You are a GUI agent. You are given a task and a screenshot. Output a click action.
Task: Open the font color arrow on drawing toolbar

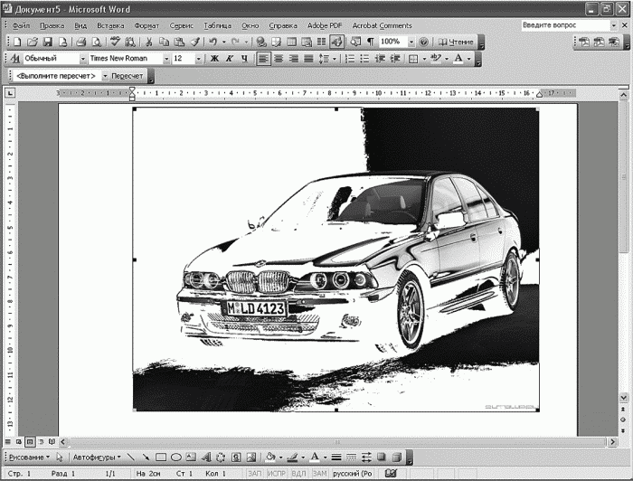click(325, 457)
